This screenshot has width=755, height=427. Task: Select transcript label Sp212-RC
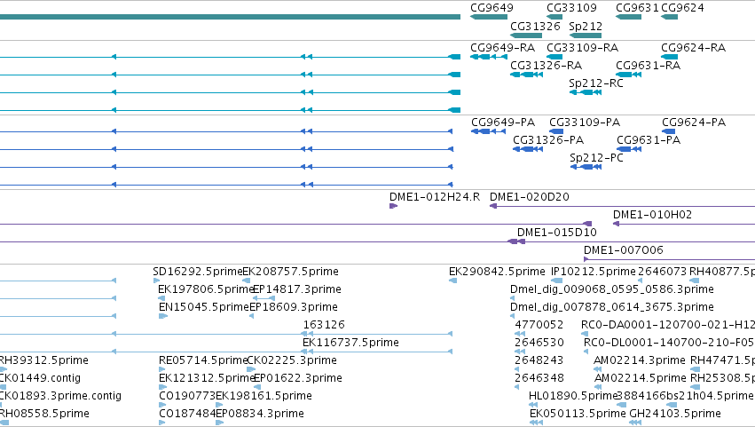[x=596, y=83]
